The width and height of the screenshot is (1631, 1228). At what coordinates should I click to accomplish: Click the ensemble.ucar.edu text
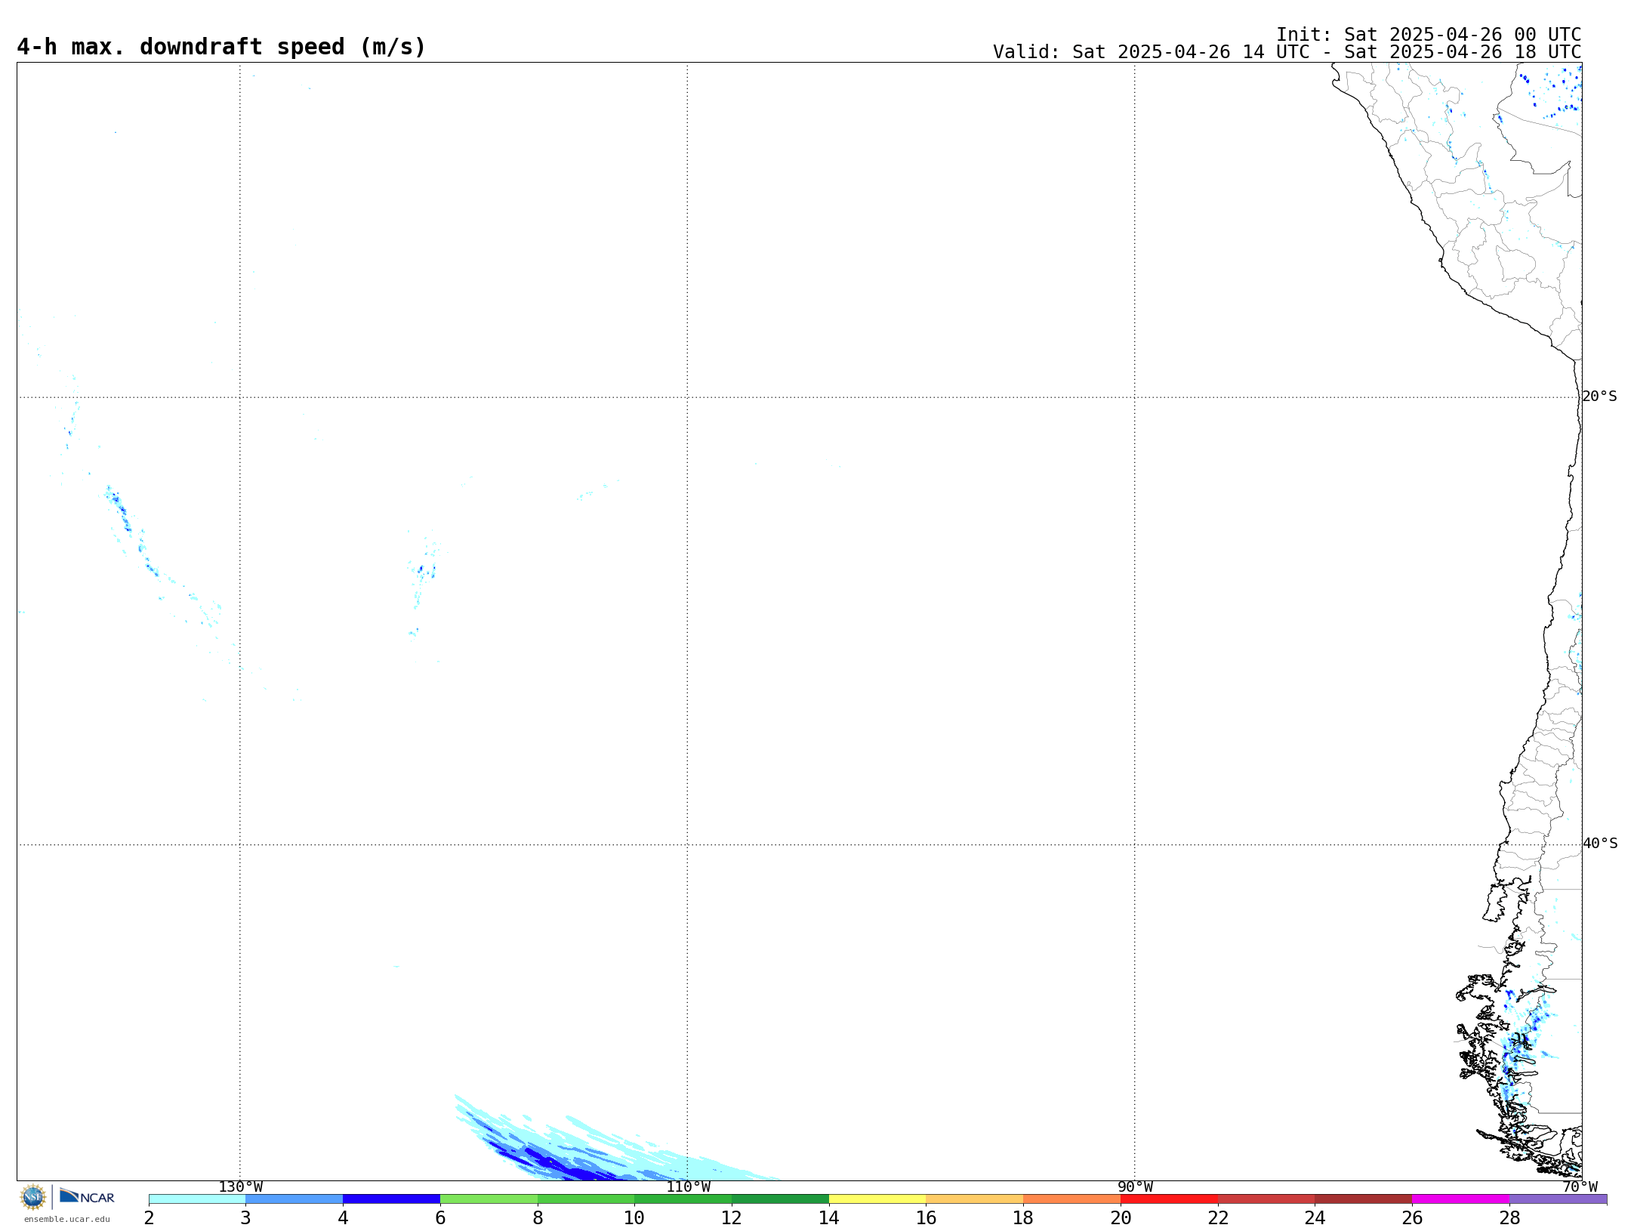tap(67, 1219)
